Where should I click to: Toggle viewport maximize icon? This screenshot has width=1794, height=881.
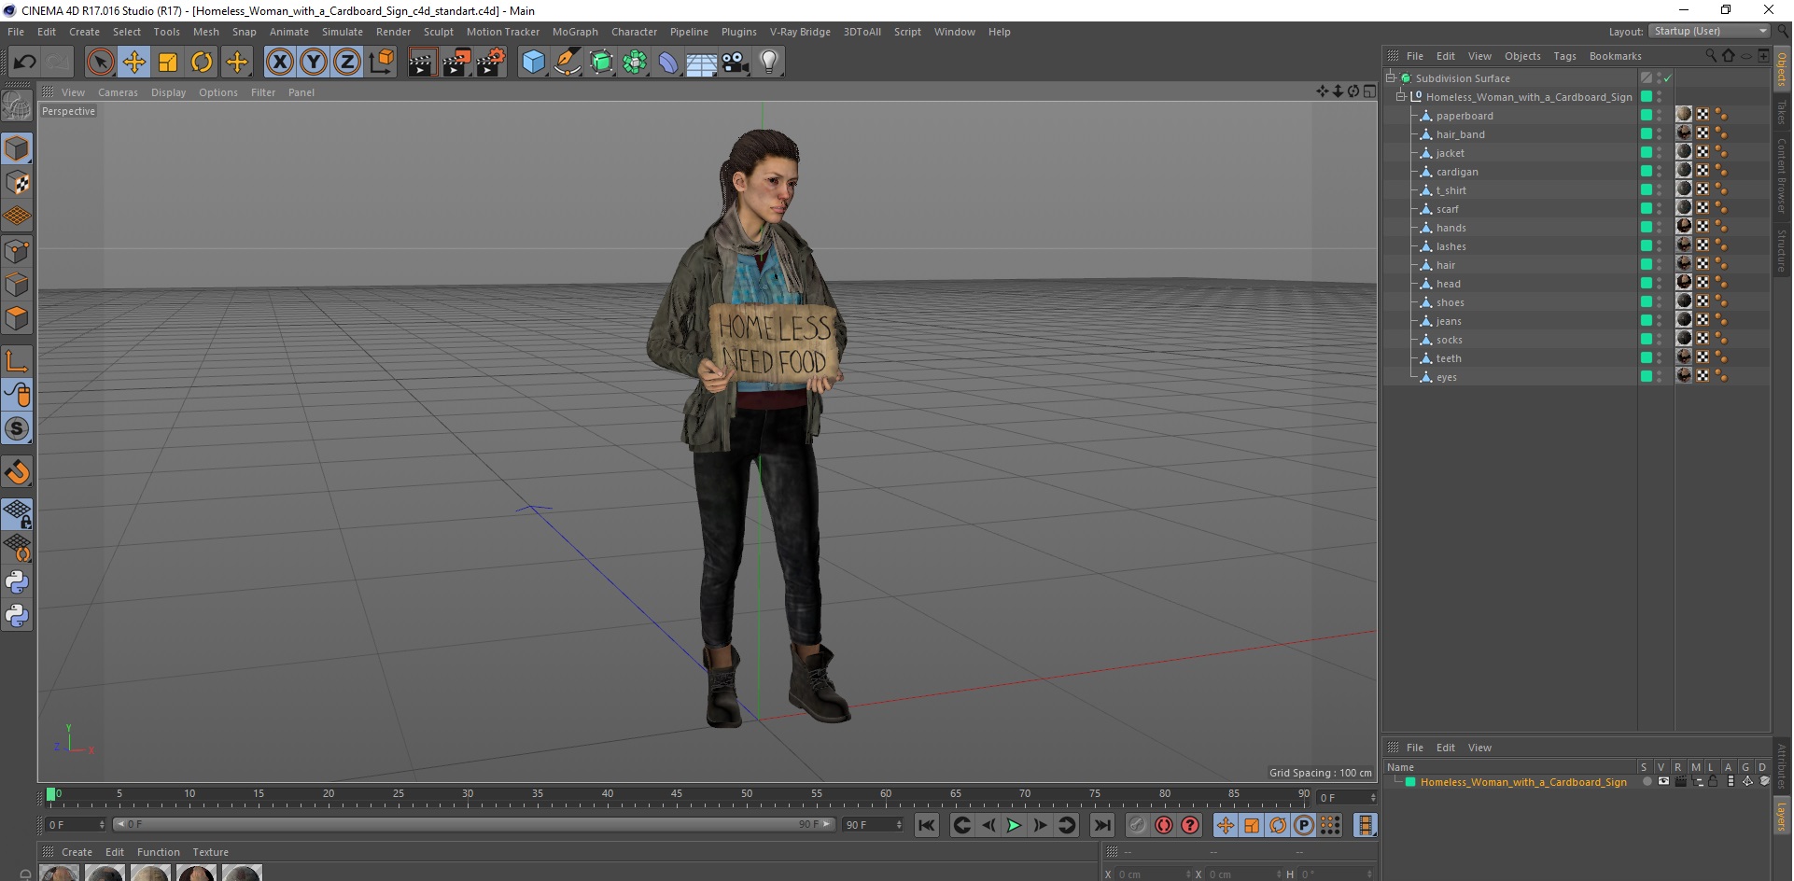click(x=1369, y=91)
